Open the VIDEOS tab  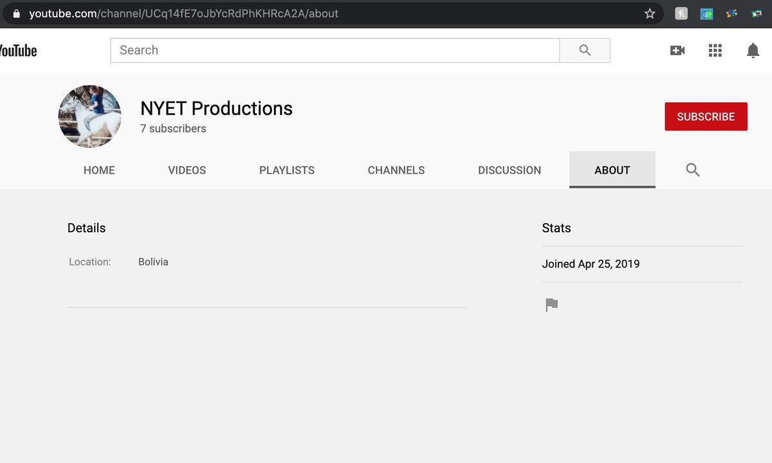coord(187,170)
